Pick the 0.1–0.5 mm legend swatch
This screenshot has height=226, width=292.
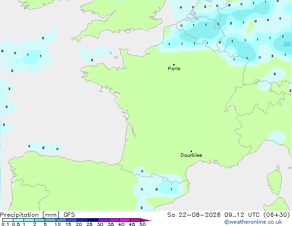[8, 220]
